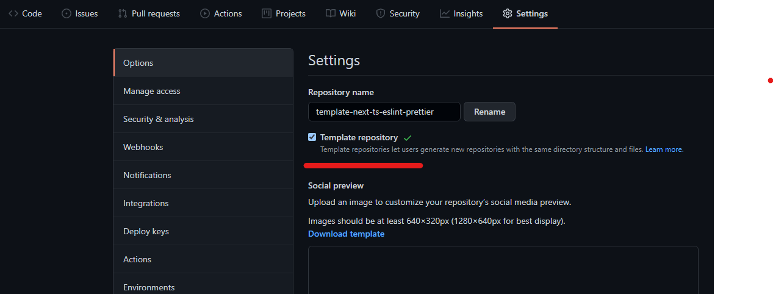
Task: Click the Pull requests branch icon
Action: [123, 13]
